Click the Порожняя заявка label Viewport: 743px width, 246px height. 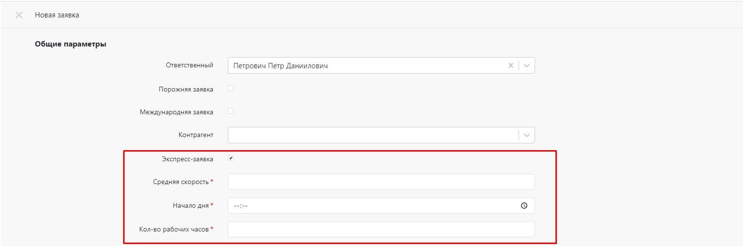pyautogui.click(x=186, y=90)
